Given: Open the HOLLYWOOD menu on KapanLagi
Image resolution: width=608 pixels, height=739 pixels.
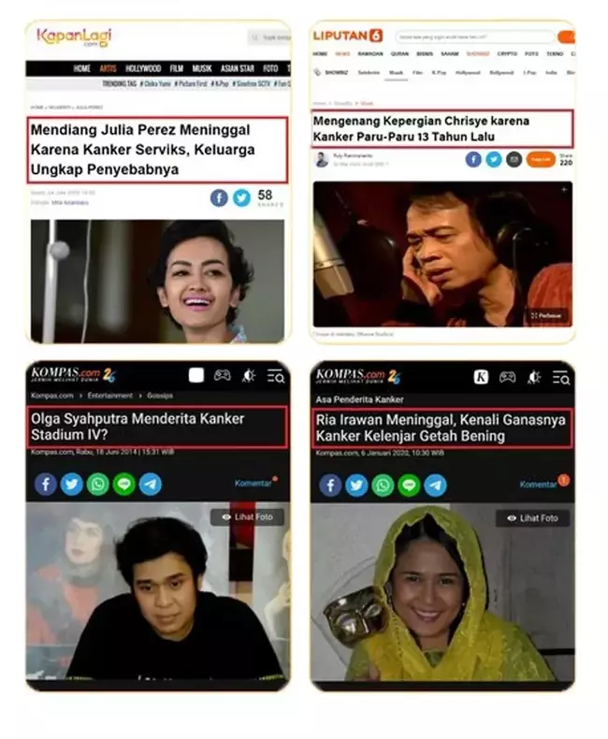Looking at the screenshot, I should pyautogui.click(x=143, y=68).
